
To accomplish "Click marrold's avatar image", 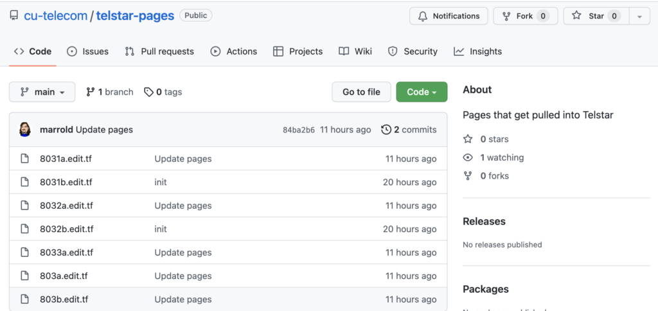I will (x=25, y=130).
